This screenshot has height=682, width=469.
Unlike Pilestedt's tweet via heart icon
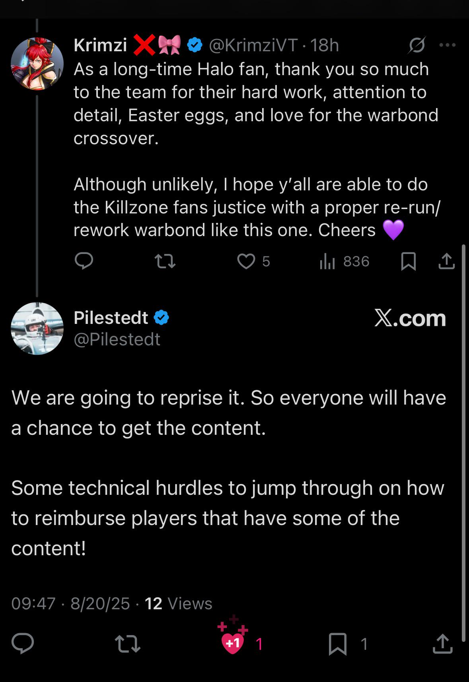tap(233, 643)
